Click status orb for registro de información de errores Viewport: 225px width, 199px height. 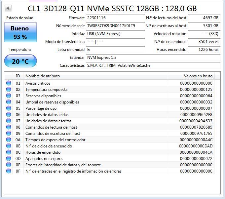tap(9, 171)
